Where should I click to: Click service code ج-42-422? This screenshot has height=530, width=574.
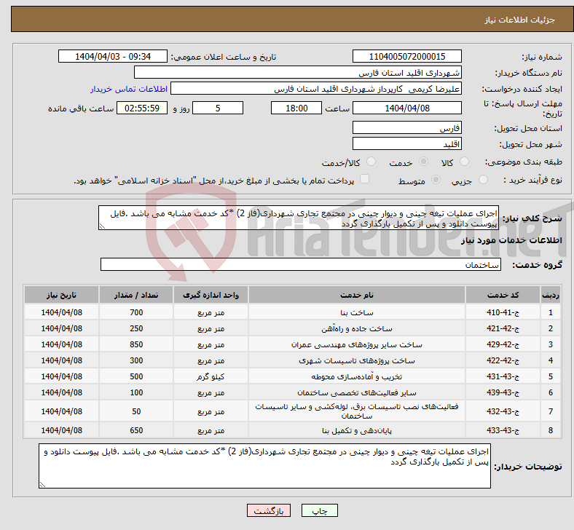tap(503, 360)
